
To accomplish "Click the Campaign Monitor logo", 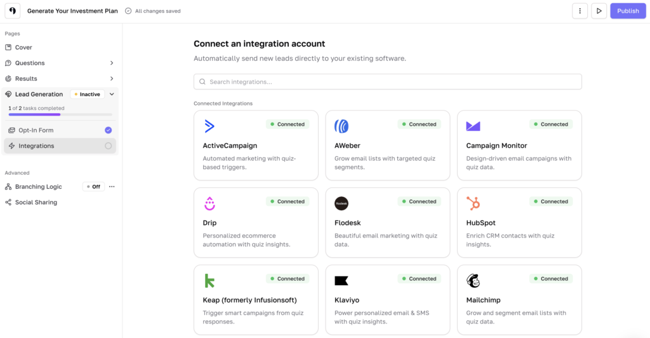I will click(473, 126).
